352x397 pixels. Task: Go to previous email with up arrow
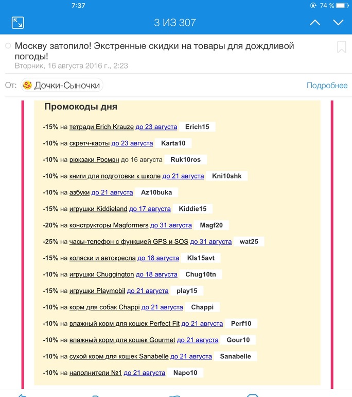coord(315,23)
